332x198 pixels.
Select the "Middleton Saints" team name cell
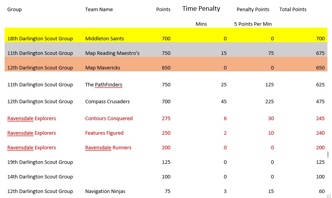coord(104,38)
